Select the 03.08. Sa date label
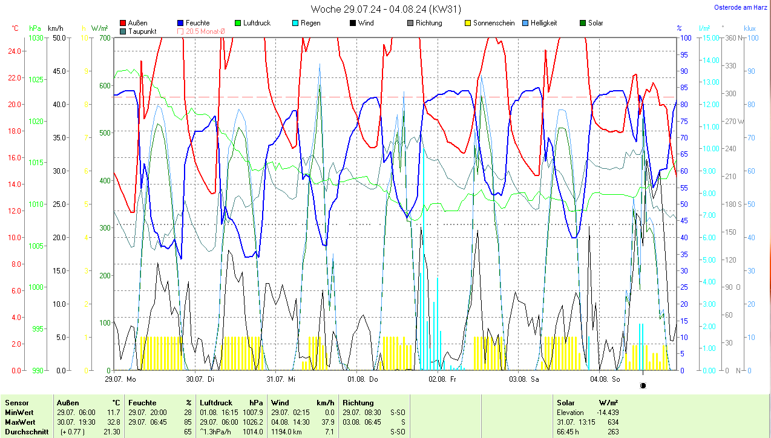 click(x=524, y=379)
